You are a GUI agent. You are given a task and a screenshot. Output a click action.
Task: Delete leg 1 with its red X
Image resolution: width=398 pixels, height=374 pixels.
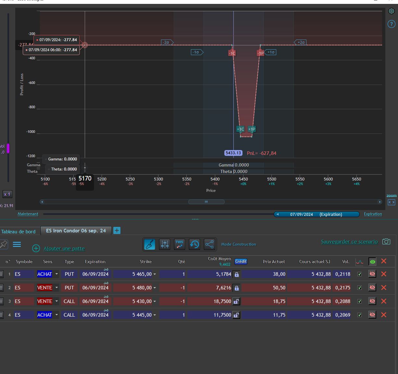tap(384, 274)
